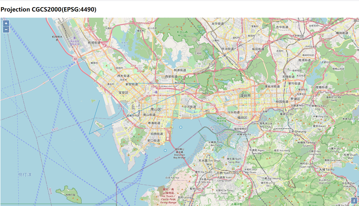Open the map attribution info button
The width and height of the screenshot is (359, 206).
pyautogui.click(x=354, y=201)
